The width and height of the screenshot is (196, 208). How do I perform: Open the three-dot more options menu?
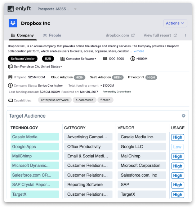[185, 35]
